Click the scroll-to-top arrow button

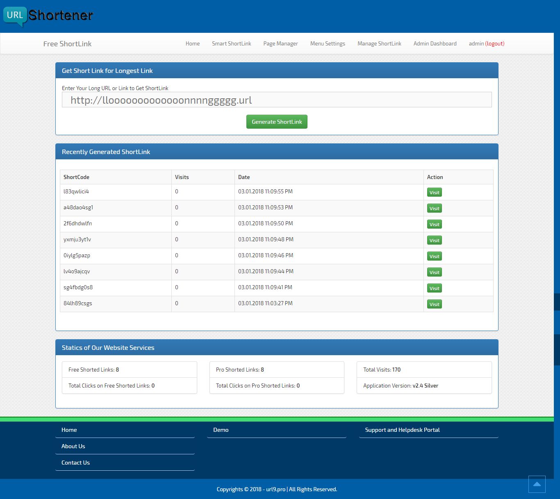[537, 484]
